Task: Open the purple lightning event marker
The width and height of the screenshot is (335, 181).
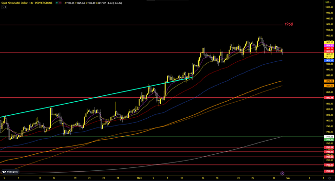Action: (x=282, y=173)
